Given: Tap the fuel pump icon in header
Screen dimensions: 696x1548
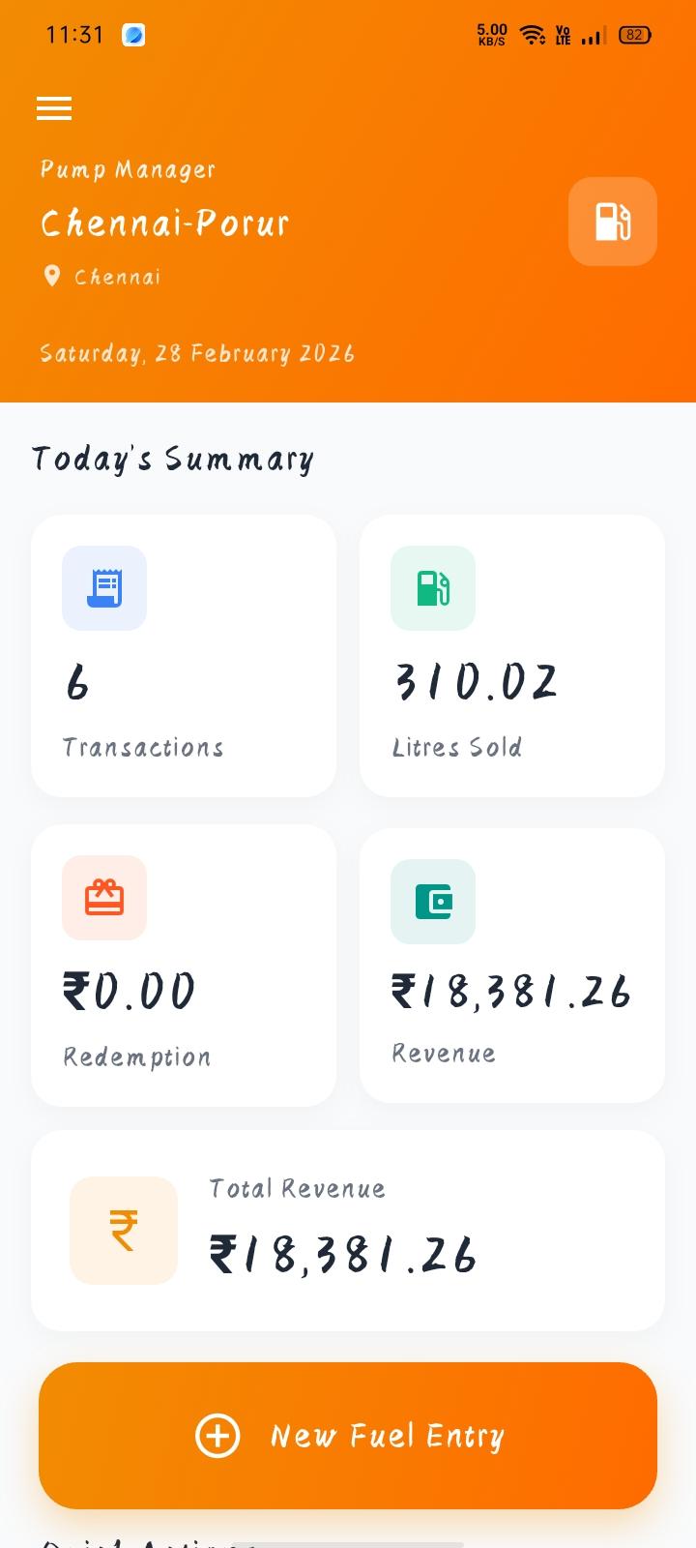Looking at the screenshot, I should [612, 222].
